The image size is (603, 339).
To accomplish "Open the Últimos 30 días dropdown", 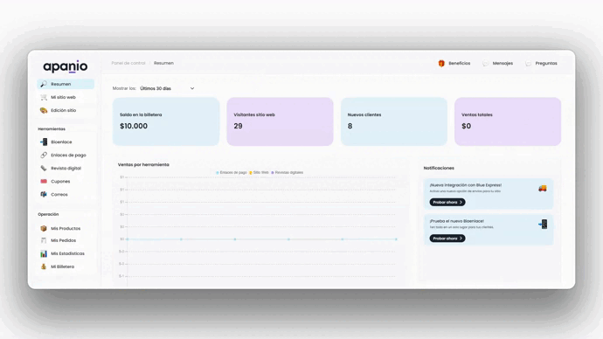I will point(167,88).
